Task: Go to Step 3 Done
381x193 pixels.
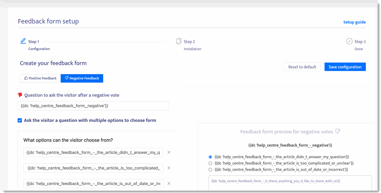Action: (x=356, y=45)
